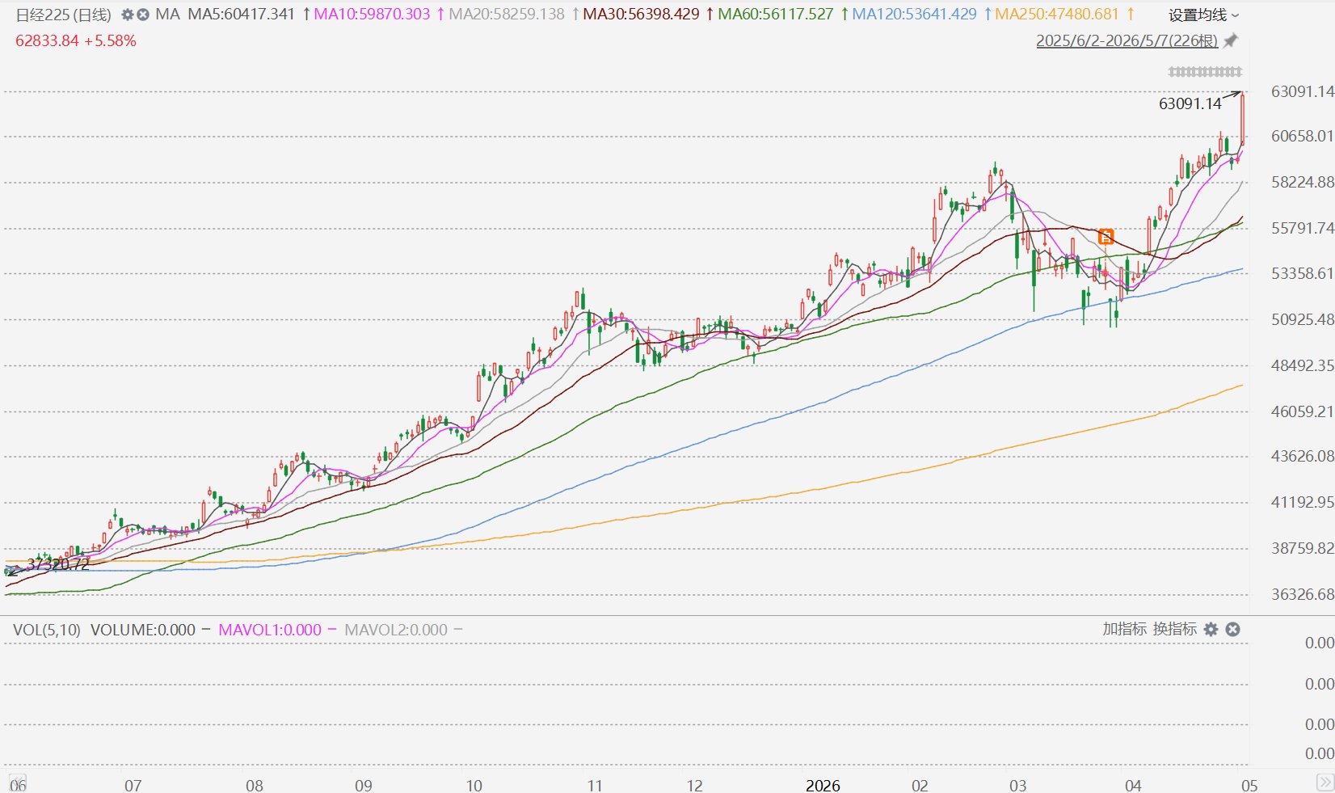Select the MA5 moving average label
1335x793 pixels.
coord(242,15)
